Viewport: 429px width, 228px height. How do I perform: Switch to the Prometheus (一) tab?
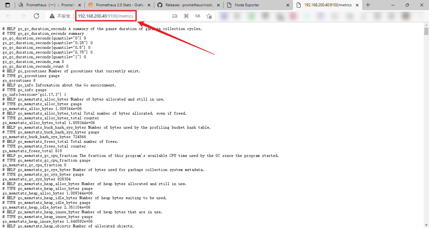point(49,5)
